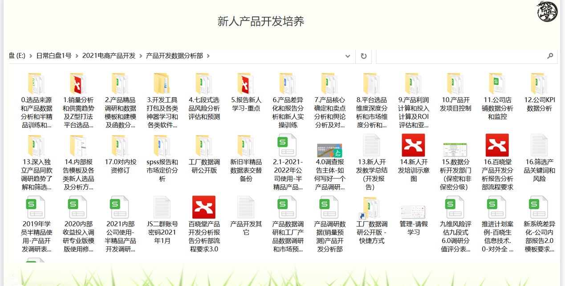Open folder 4.七段式选品风险分析
Screen dimensions: 565x286
[x=204, y=97]
